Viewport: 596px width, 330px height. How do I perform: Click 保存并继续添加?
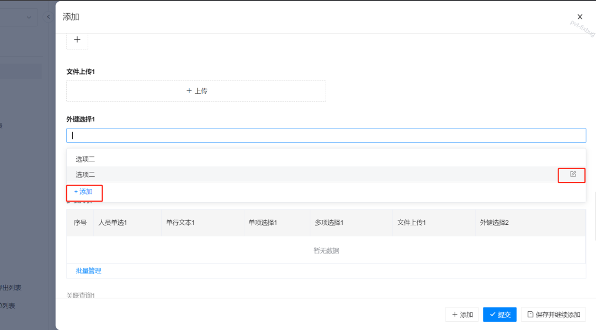pyautogui.click(x=554, y=315)
